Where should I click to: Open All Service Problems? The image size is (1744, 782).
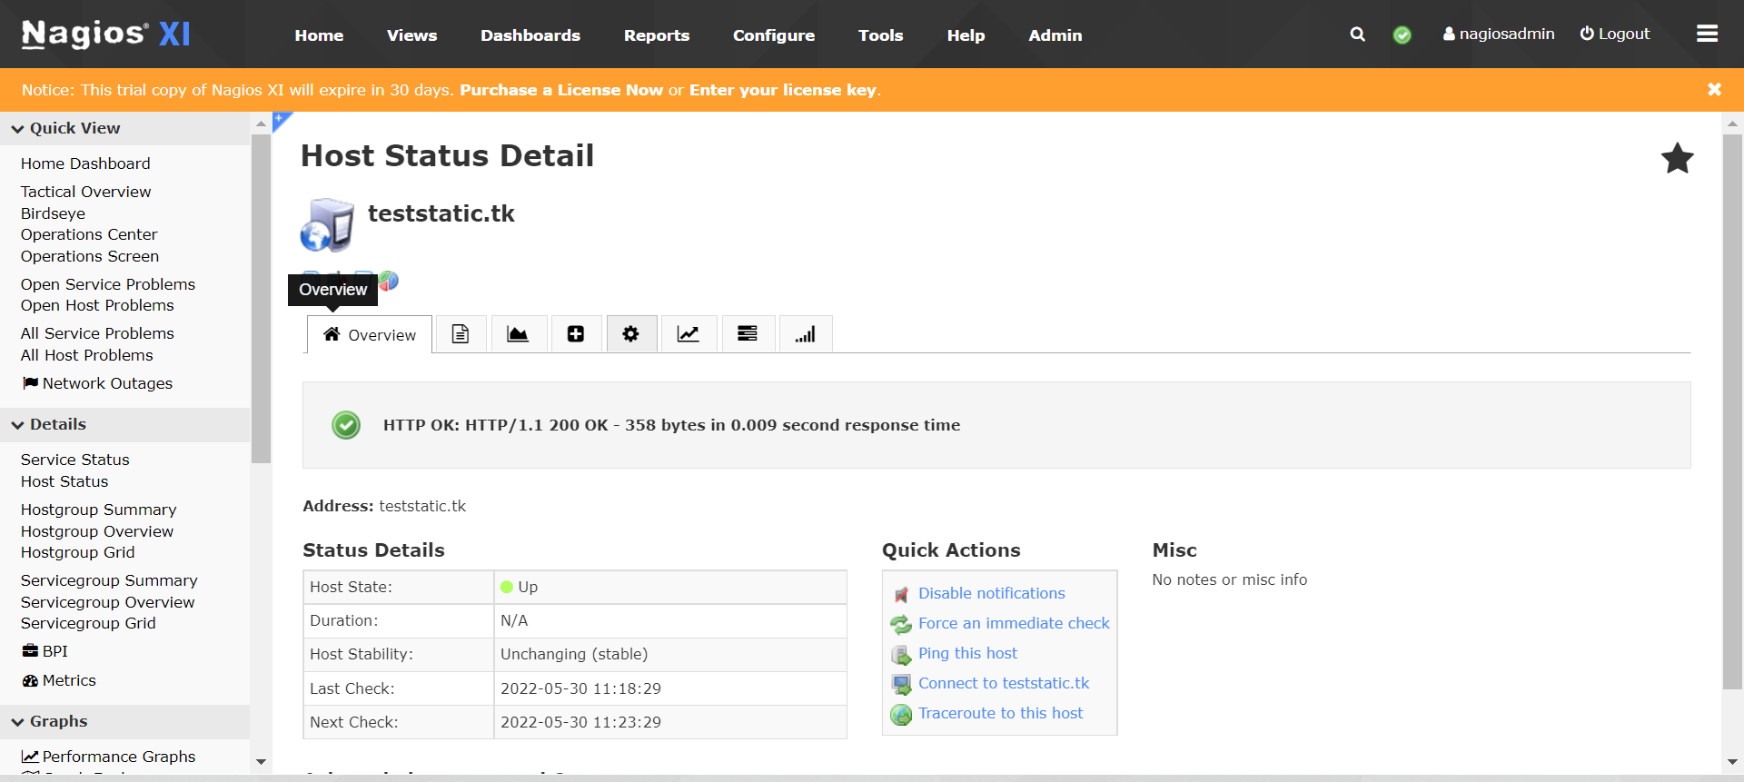point(97,333)
